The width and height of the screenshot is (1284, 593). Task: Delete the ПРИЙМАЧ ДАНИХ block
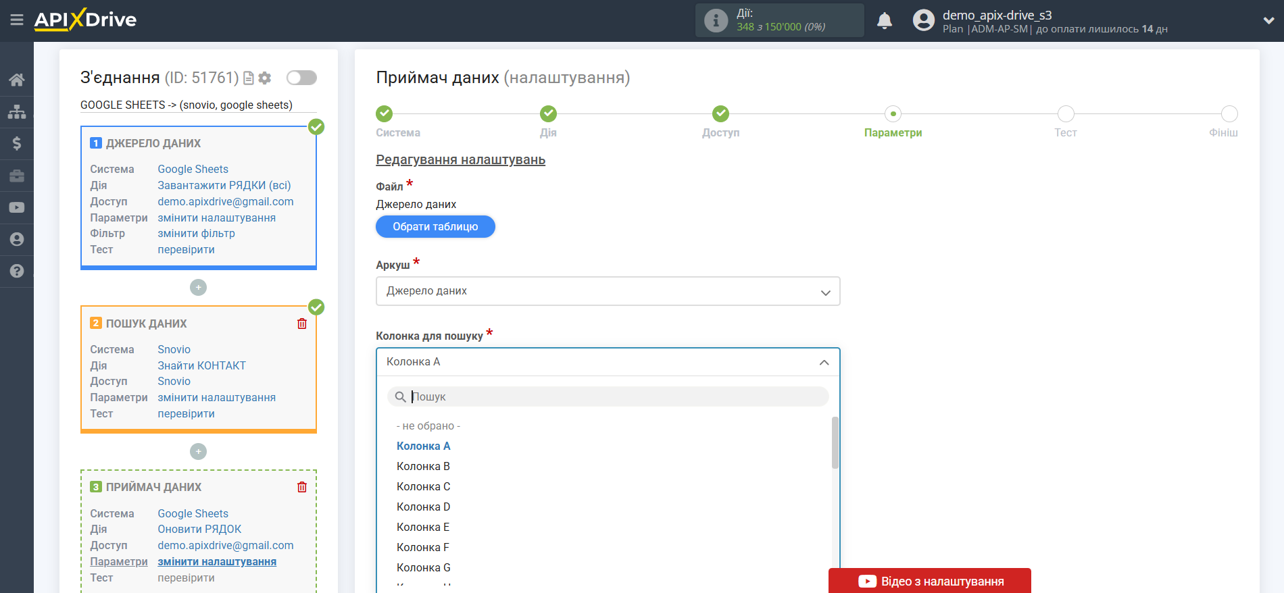coord(302,487)
